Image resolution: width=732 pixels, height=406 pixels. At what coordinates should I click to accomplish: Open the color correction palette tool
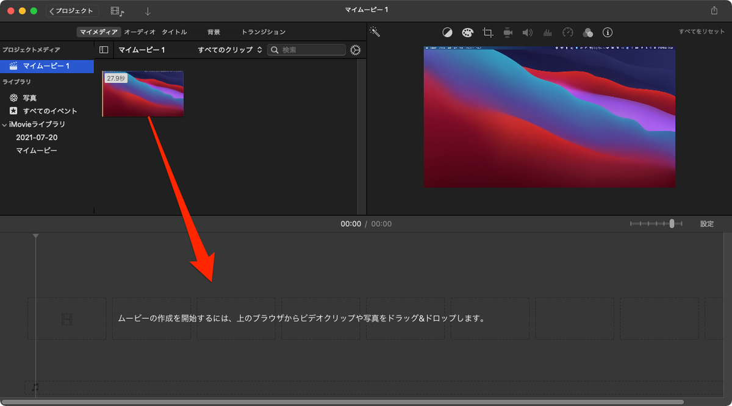click(467, 32)
